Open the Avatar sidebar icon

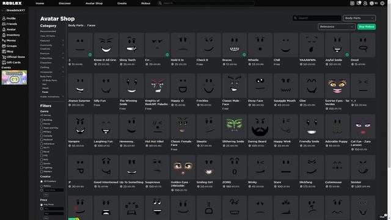point(4,29)
